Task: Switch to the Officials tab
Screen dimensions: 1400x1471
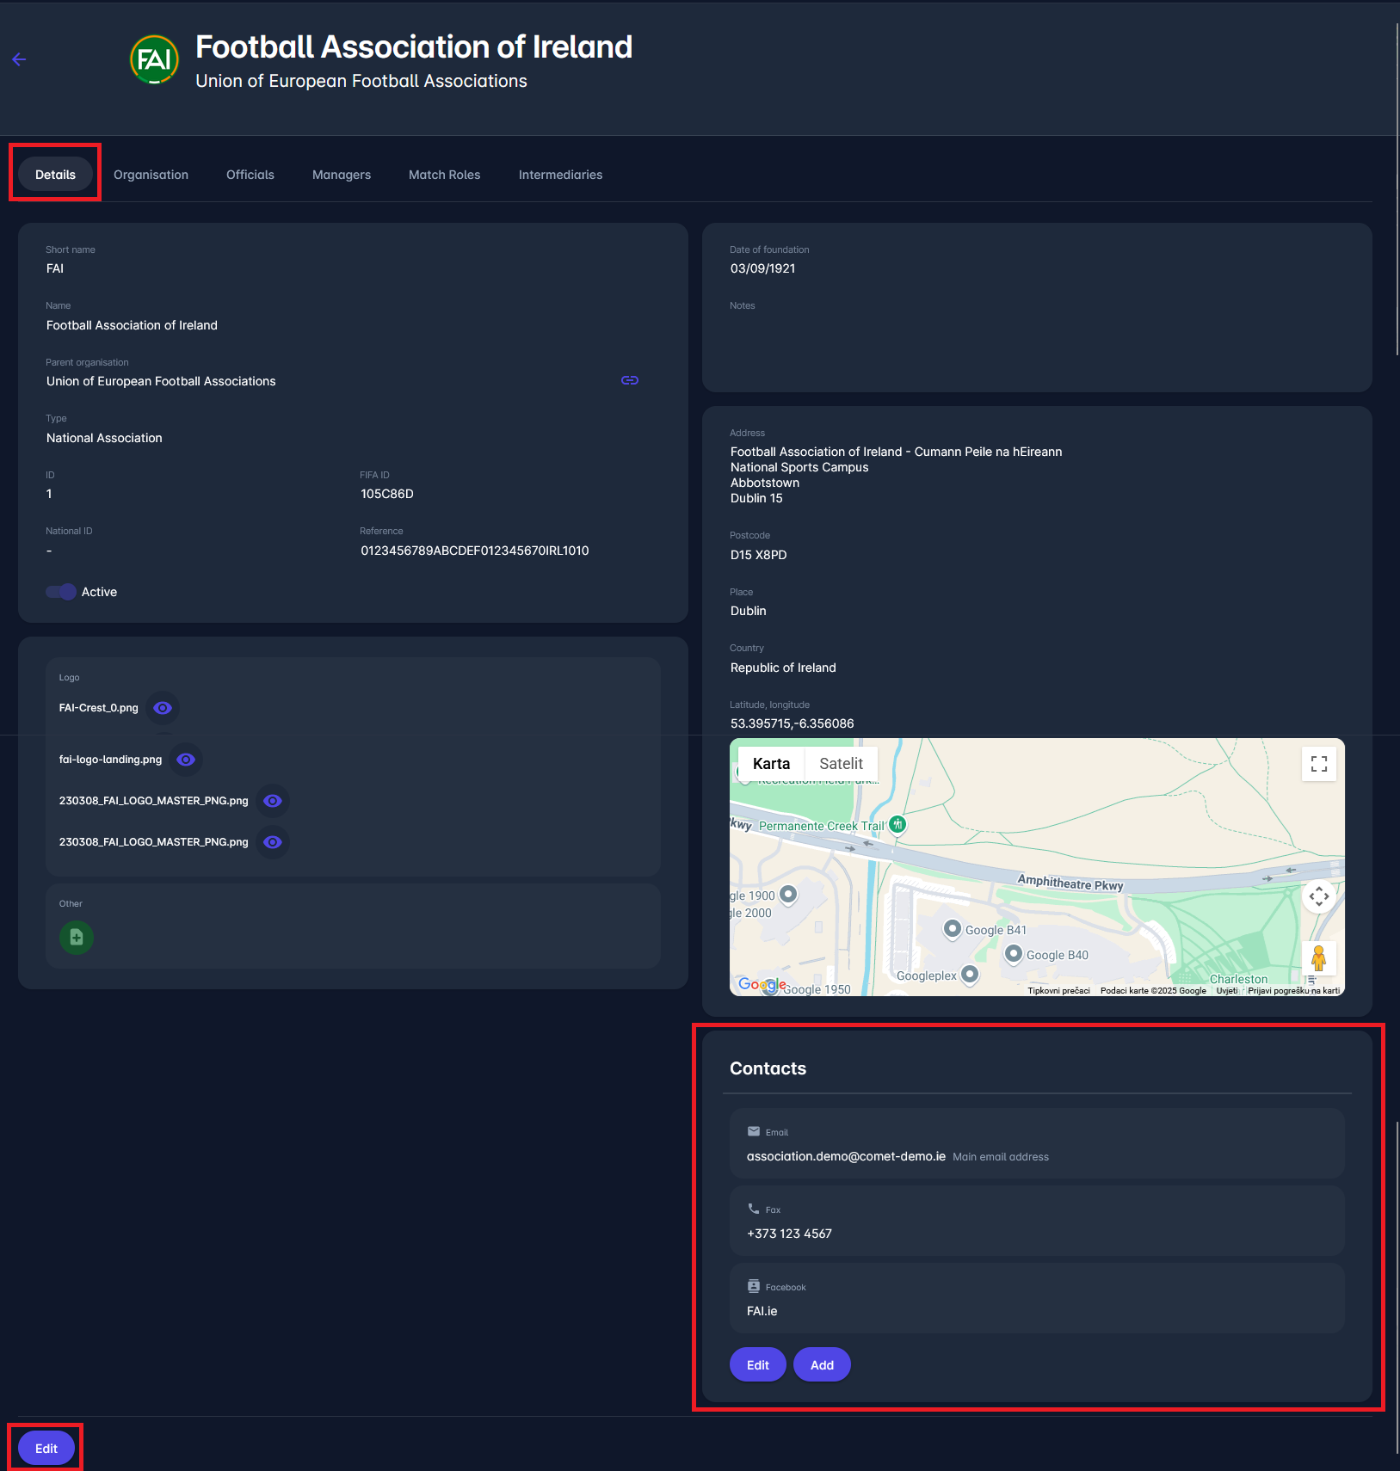Action: pyautogui.click(x=250, y=175)
